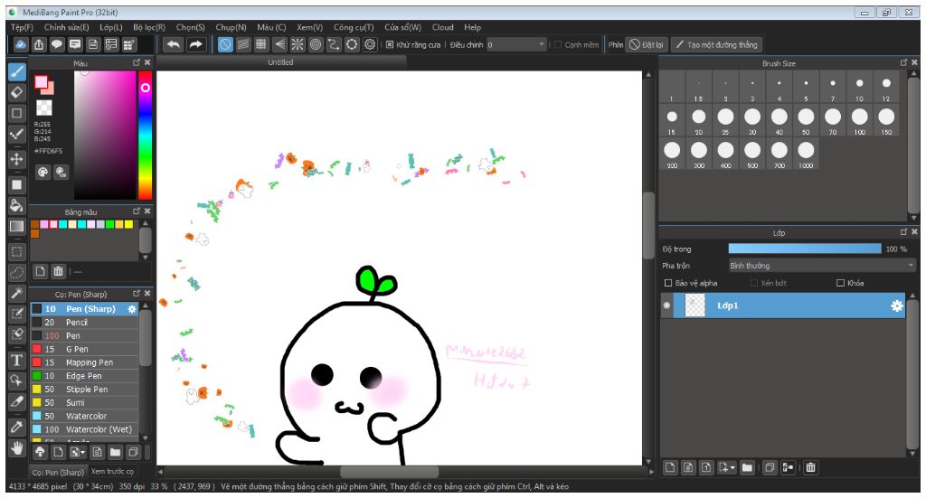Viewport: 926px width, 498px height.
Task: Click Tạo một đường thẳng button
Action: click(716, 45)
